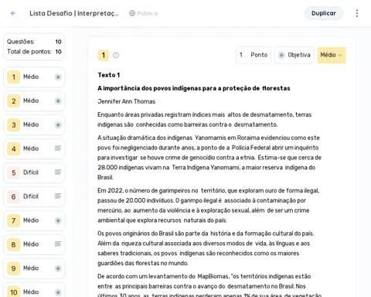Image resolution: width=371 pixels, height=297 pixels.
Task: Click the yellow number 9 badge in sidebar
Action: [14, 268]
